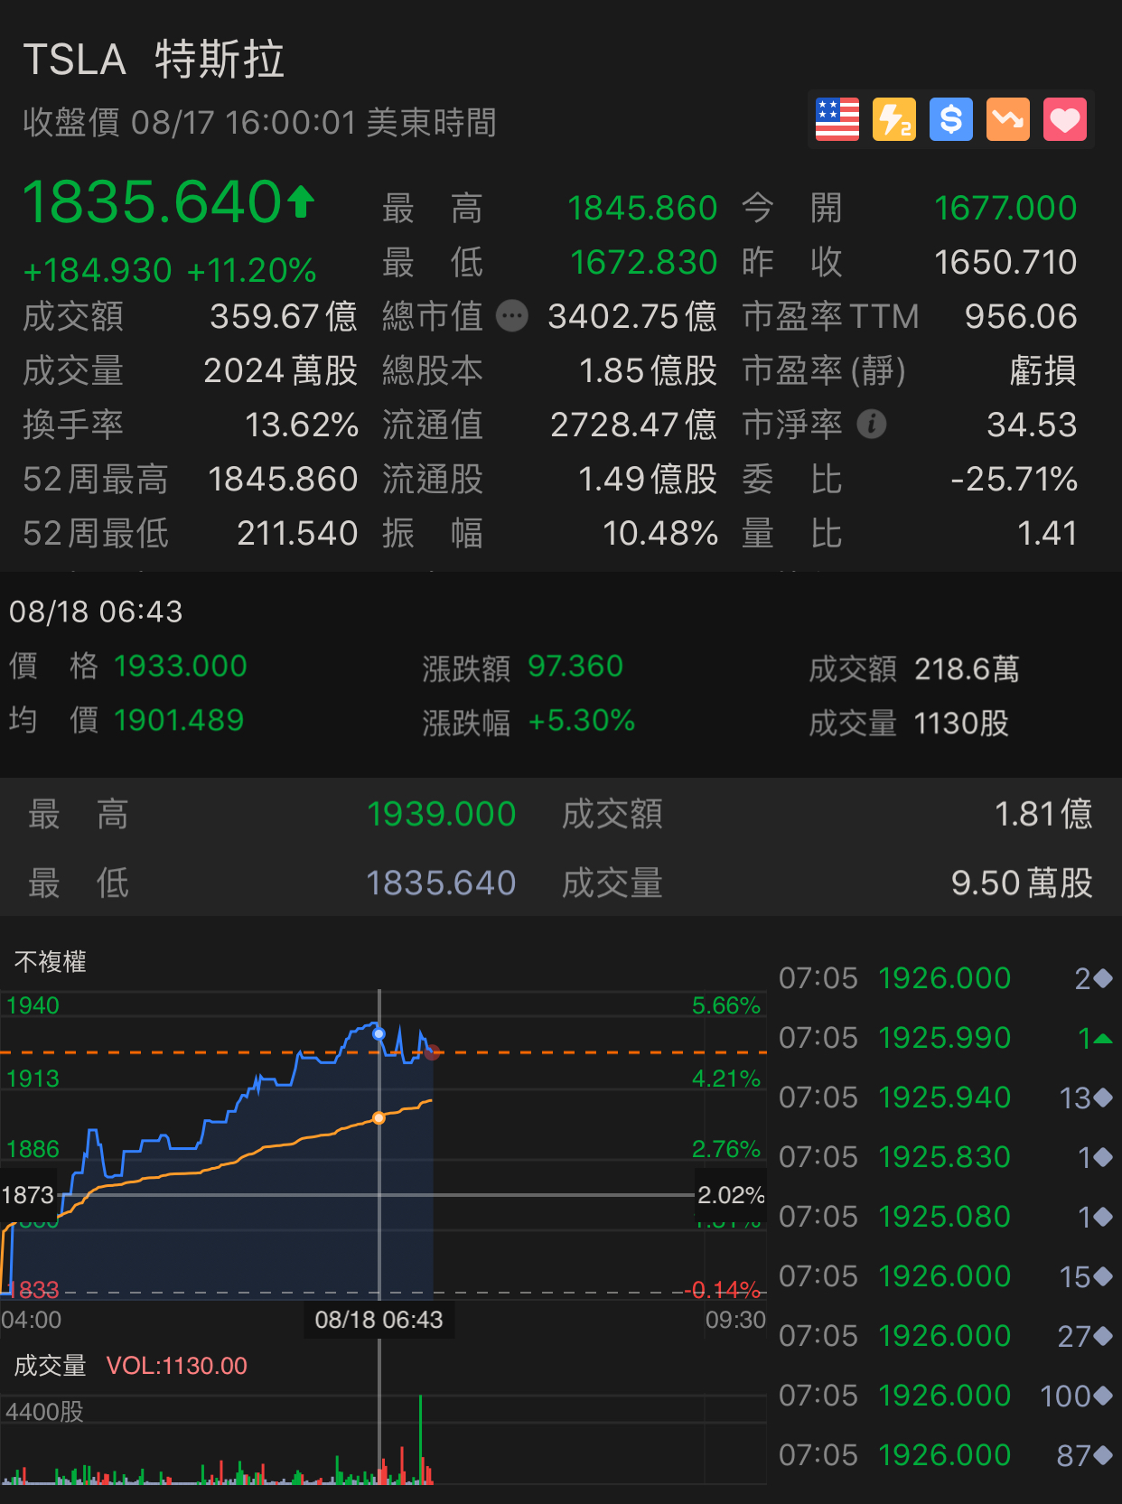Tap the 委比 value -25.71%
The image size is (1122, 1504).
click(1014, 479)
